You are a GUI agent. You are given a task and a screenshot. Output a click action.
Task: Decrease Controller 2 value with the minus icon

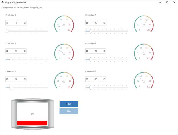pyautogui.click(x=87, y=23)
